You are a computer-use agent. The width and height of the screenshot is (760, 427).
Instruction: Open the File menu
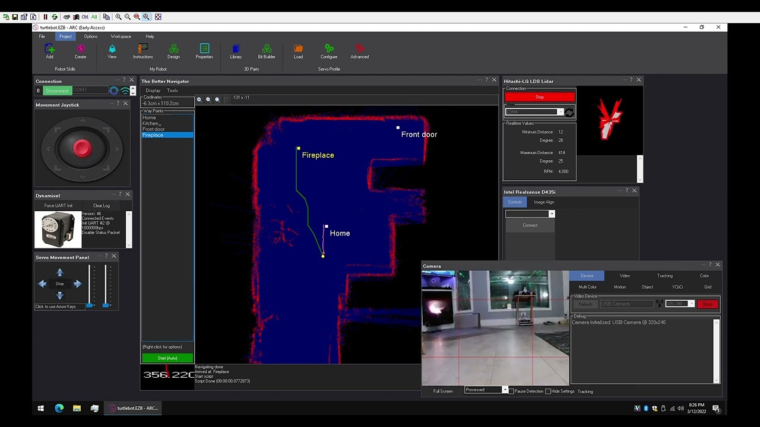coord(42,36)
